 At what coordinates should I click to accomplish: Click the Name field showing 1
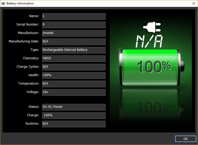(73, 16)
